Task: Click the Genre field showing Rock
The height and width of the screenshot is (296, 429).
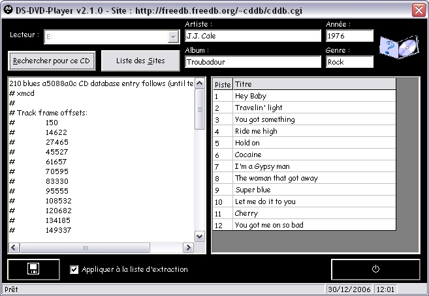Action: point(349,62)
